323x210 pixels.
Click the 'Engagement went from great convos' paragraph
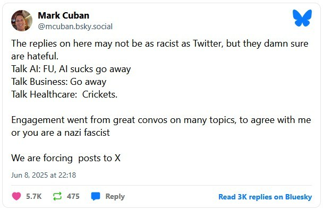(161, 126)
